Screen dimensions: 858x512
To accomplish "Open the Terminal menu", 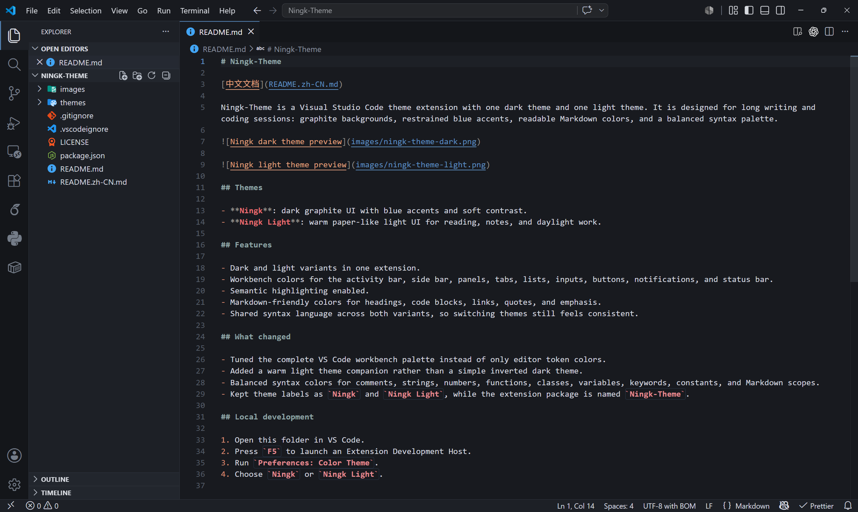I will click(194, 11).
